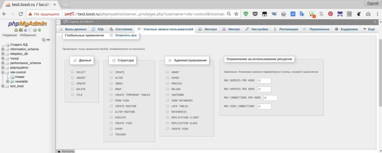Image resolution: width=382 pixels, height=153 pixels.
Task: Reload the browser page
Action: [x=21, y=14]
